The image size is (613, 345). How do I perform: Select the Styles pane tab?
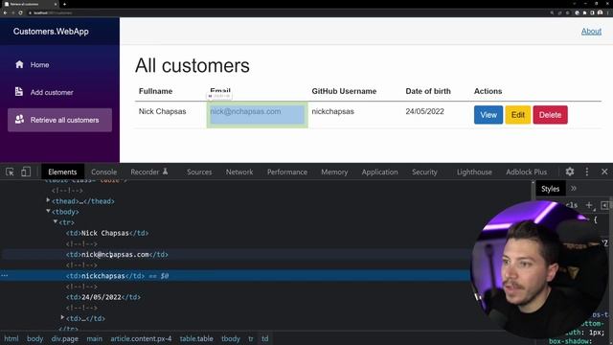(x=551, y=189)
